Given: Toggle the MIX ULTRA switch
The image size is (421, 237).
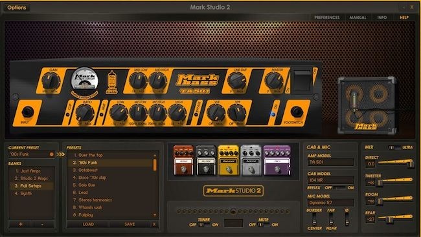Looking at the screenshot, I should (394, 147).
